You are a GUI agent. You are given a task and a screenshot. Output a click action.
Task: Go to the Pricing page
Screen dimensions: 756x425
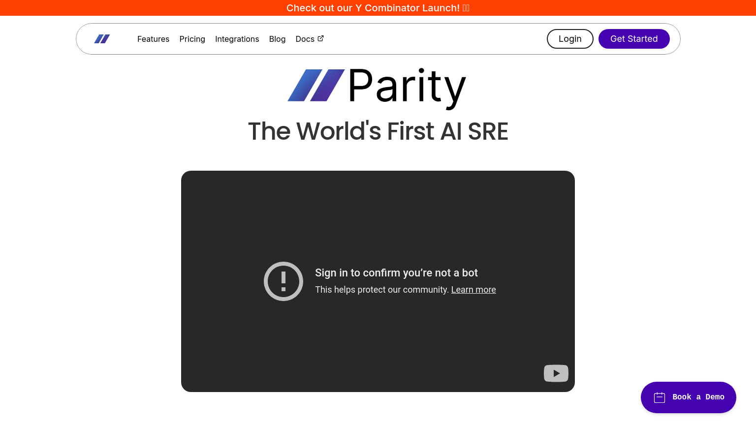pyautogui.click(x=192, y=39)
